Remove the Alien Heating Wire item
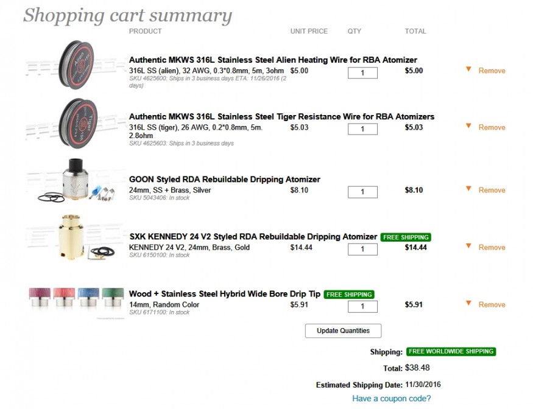The height and width of the screenshot is (409, 533). 492,71
